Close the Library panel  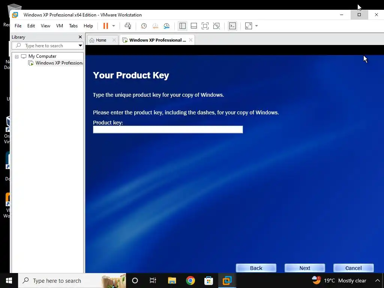pyautogui.click(x=80, y=37)
